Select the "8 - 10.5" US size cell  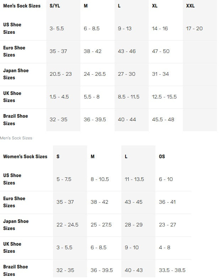tap(100, 179)
